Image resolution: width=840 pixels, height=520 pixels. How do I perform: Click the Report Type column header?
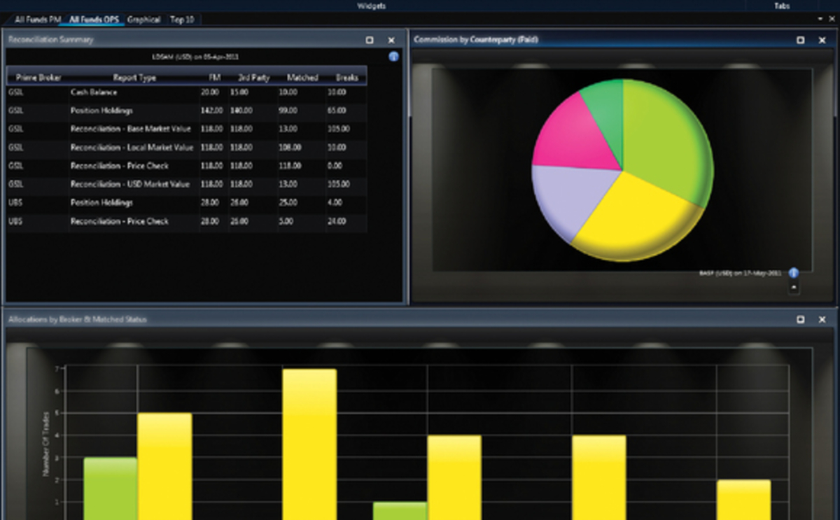[x=134, y=78]
